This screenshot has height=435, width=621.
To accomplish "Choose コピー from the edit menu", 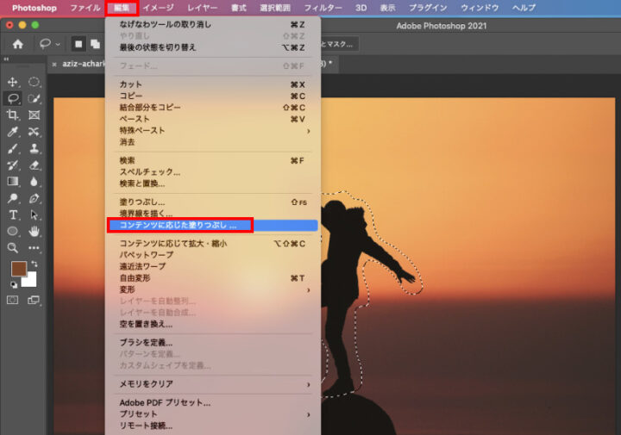I will (213, 96).
